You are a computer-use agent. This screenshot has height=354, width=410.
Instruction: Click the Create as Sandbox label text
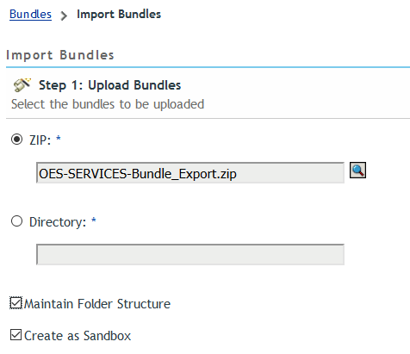pos(78,336)
